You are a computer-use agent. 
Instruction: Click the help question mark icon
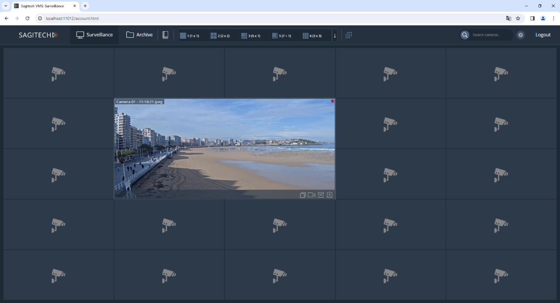tap(521, 35)
